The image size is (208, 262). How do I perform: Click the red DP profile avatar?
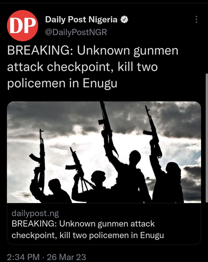(23, 25)
